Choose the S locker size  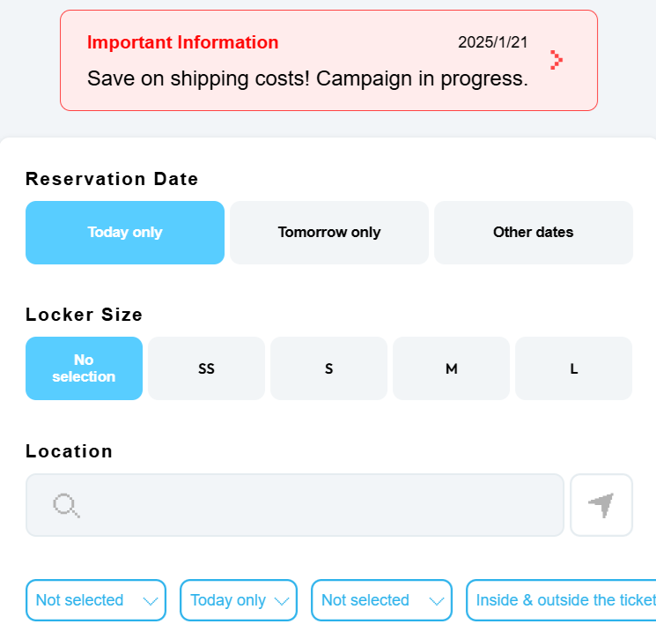pos(328,368)
